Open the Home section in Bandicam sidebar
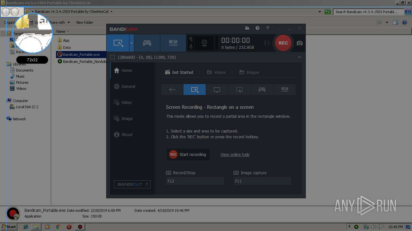Viewport: 412px width, 231px height. (133, 70)
